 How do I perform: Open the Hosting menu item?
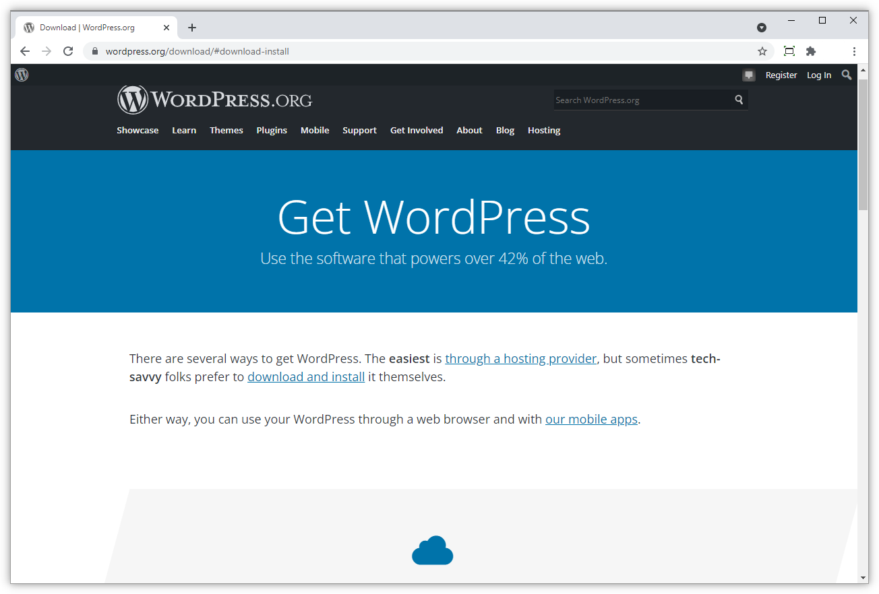[544, 130]
